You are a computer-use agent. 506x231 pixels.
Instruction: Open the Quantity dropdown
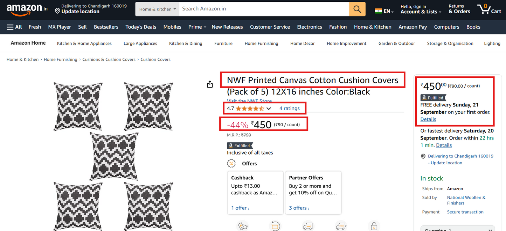457,229
